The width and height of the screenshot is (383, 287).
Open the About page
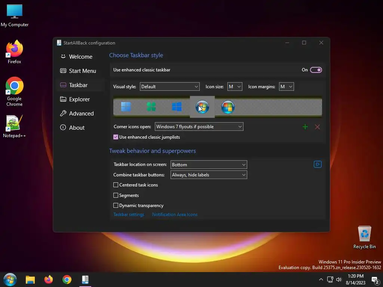point(80,128)
